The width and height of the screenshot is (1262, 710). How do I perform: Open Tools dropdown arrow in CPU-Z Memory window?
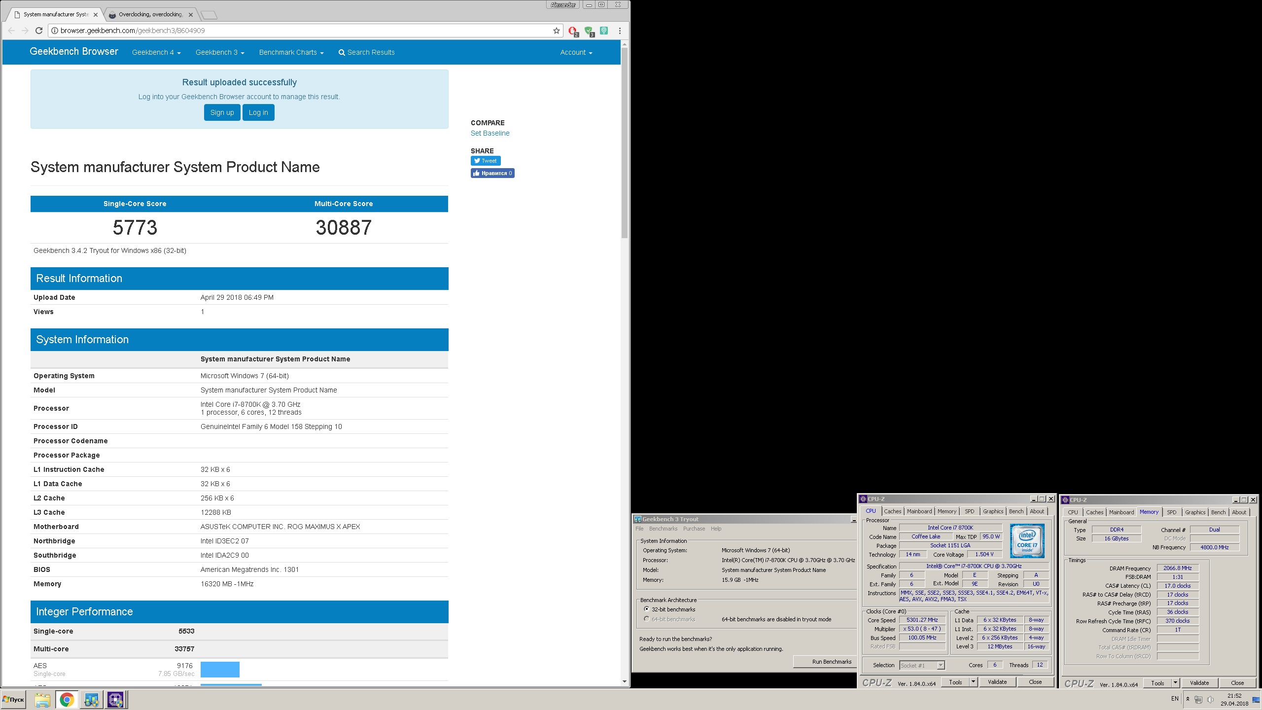[1175, 683]
